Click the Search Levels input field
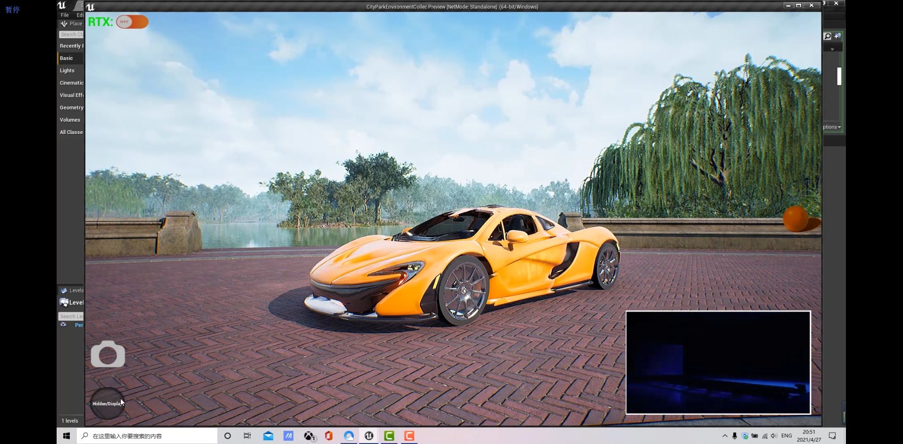The image size is (903, 444). (71, 317)
